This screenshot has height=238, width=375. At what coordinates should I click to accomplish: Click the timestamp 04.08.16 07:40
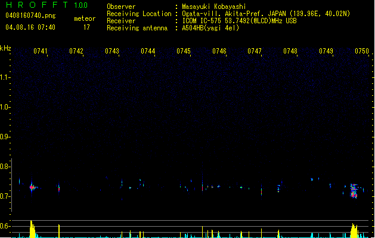tap(30, 27)
